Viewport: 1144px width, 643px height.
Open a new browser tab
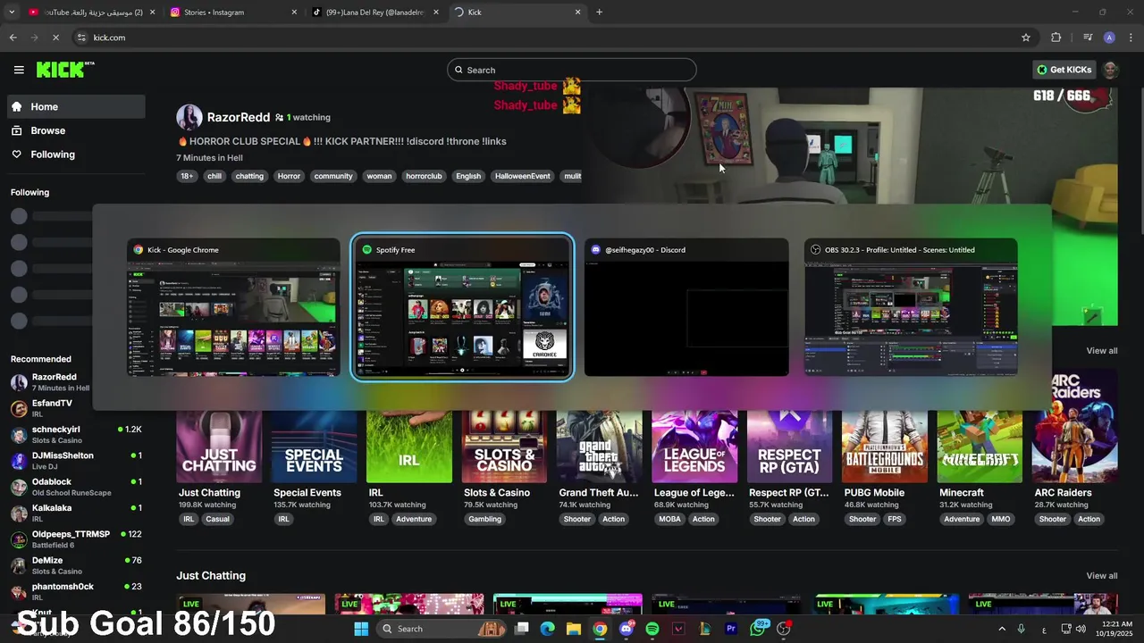pos(599,13)
